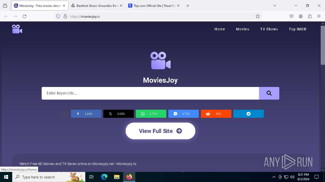View site security padlock info
Viewport: 325px width, 182px height.
(x=65, y=16)
